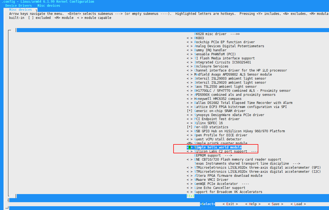Select Channel interface driver for HP iLO
The height and width of the screenshot is (210, 329).
pos(241,70)
